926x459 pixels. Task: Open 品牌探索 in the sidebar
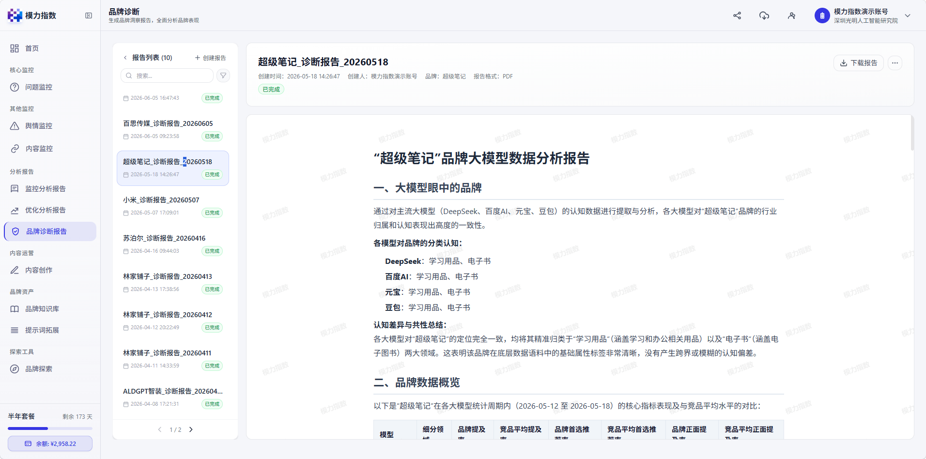(x=50, y=369)
